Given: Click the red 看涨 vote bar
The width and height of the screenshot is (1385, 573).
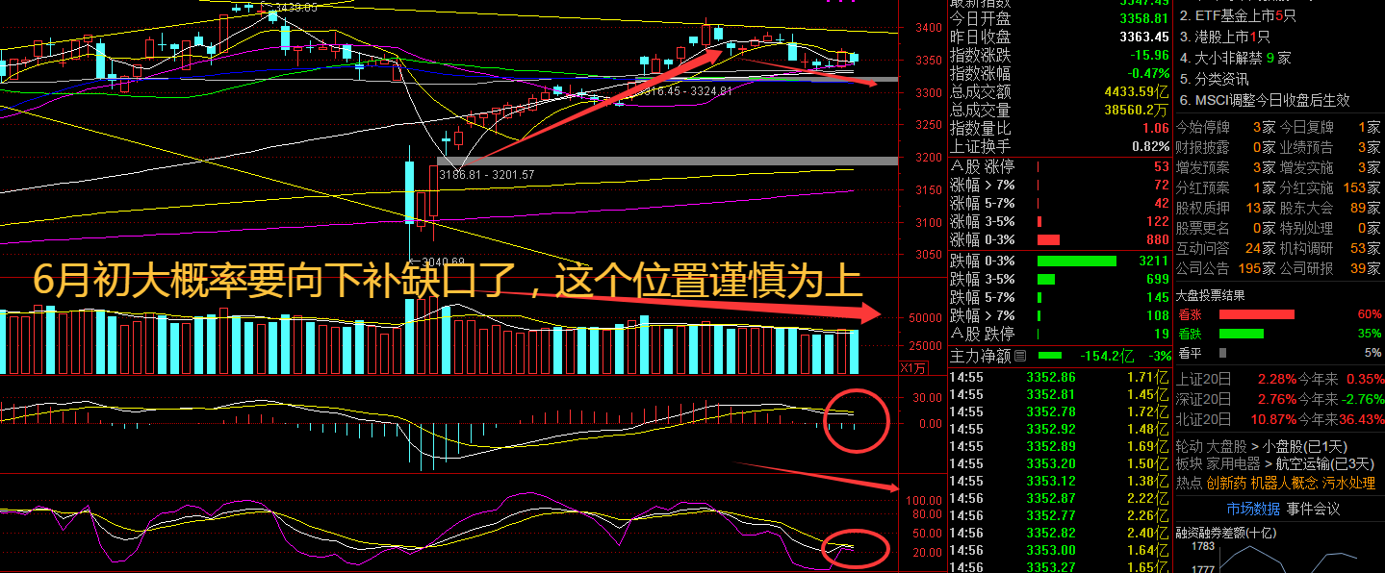Looking at the screenshot, I should [1256, 314].
